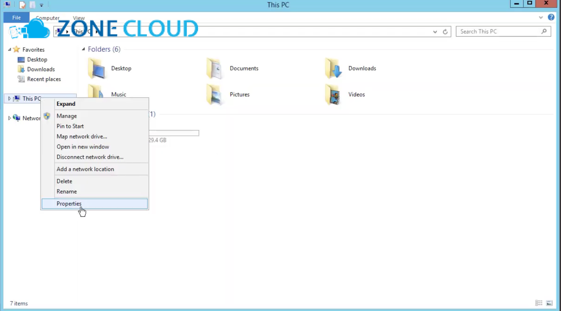Open the Desktop folder icon in Folders
Image resolution: width=561 pixels, height=311 pixels.
97,68
